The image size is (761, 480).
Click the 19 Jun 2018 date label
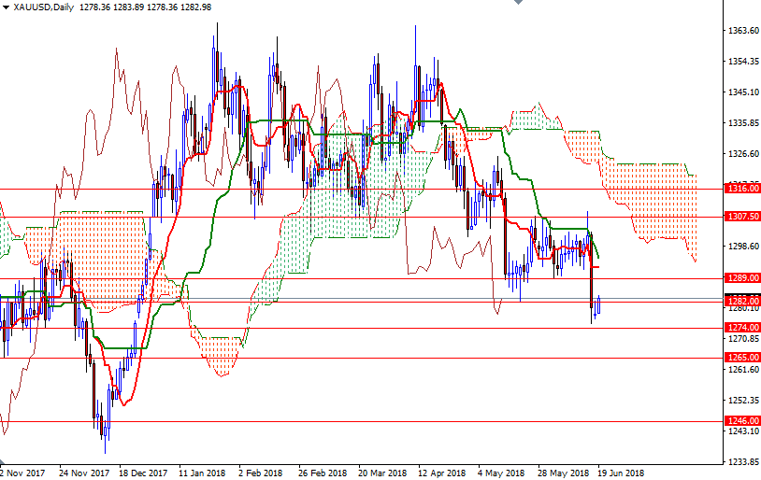(x=621, y=473)
